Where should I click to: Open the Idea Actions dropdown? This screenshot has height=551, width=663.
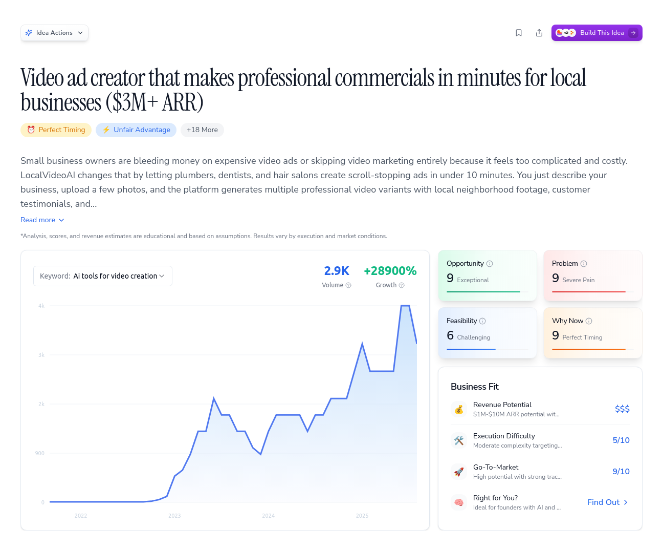coord(54,32)
